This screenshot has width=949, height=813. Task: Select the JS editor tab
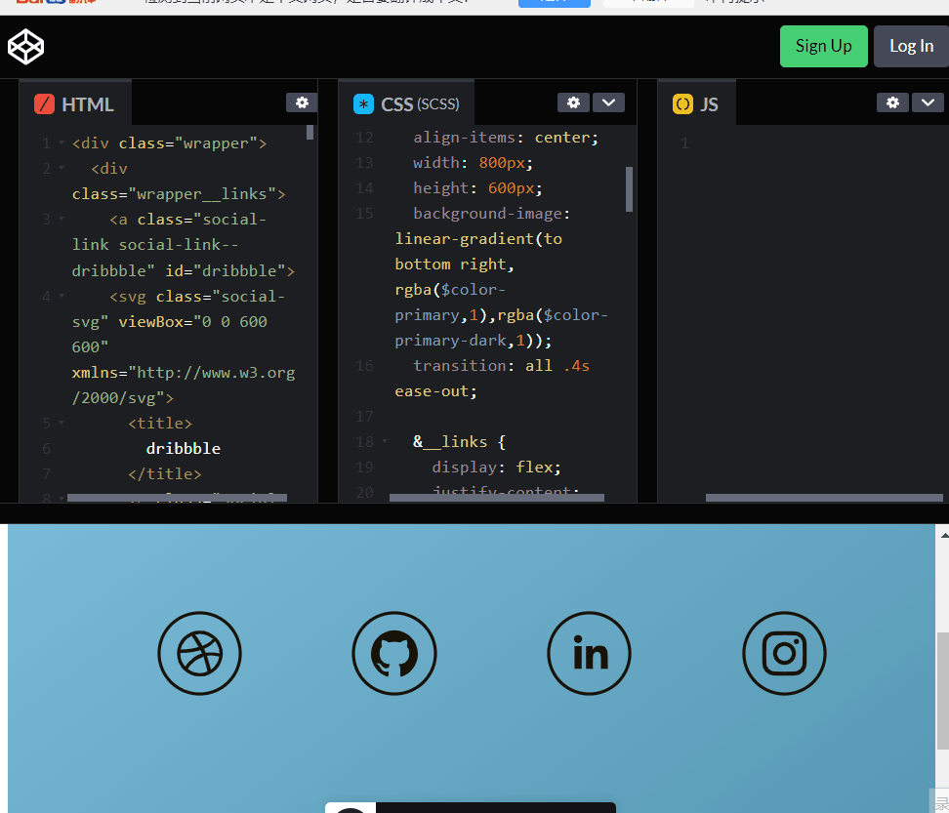(697, 103)
